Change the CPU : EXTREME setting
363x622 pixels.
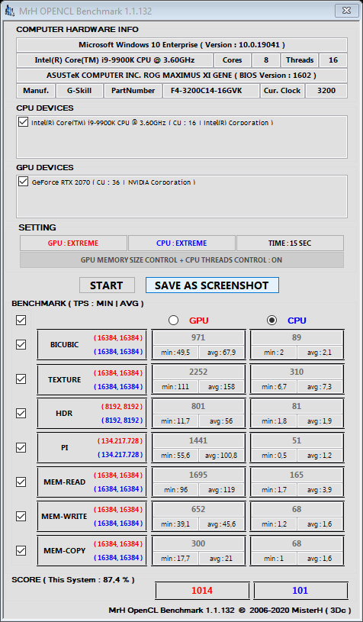point(181,243)
